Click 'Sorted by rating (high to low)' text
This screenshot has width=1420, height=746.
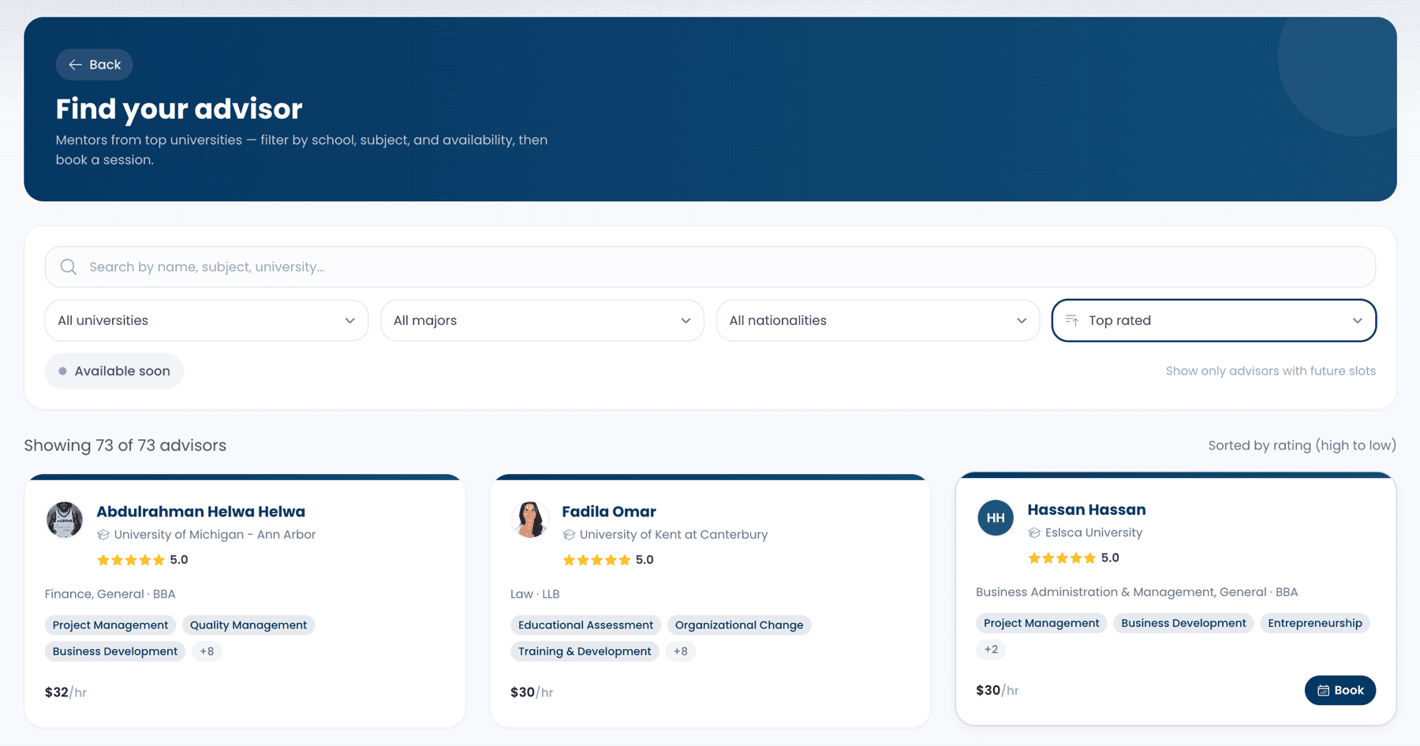1302,446
